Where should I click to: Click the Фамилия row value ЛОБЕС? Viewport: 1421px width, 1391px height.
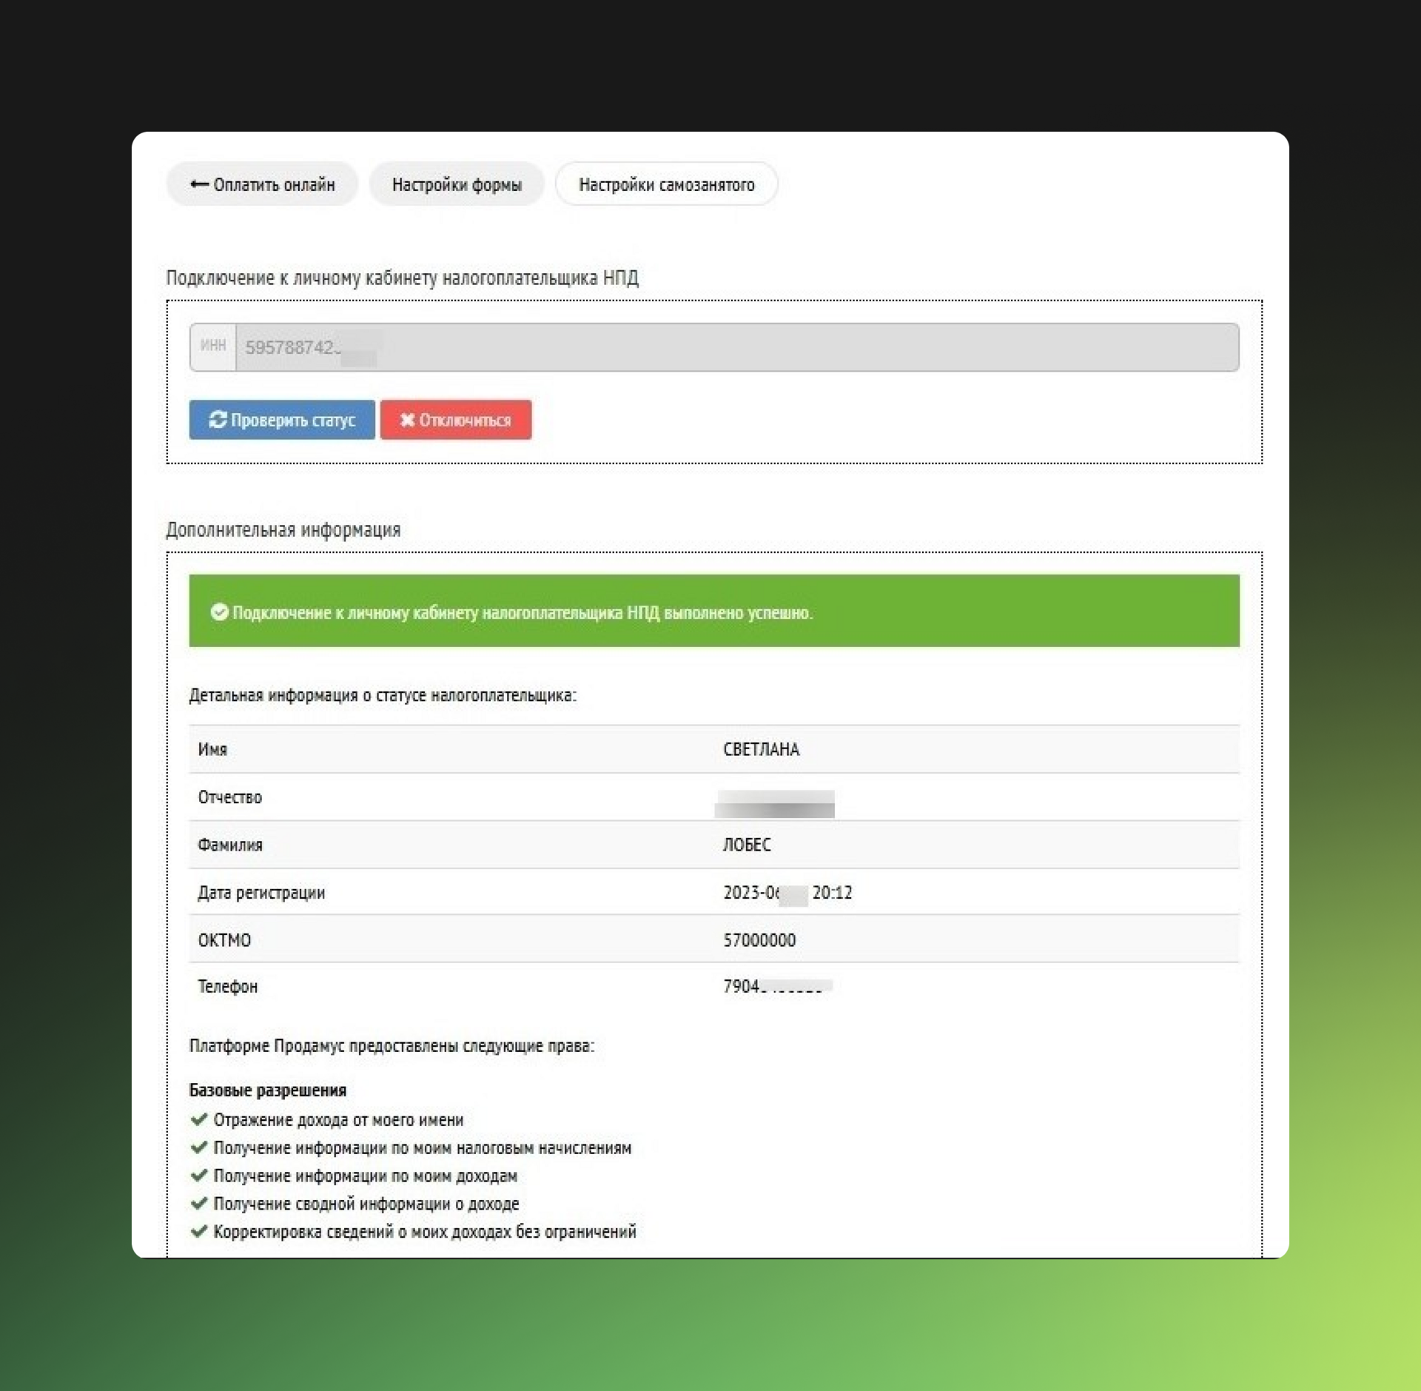[x=747, y=845]
